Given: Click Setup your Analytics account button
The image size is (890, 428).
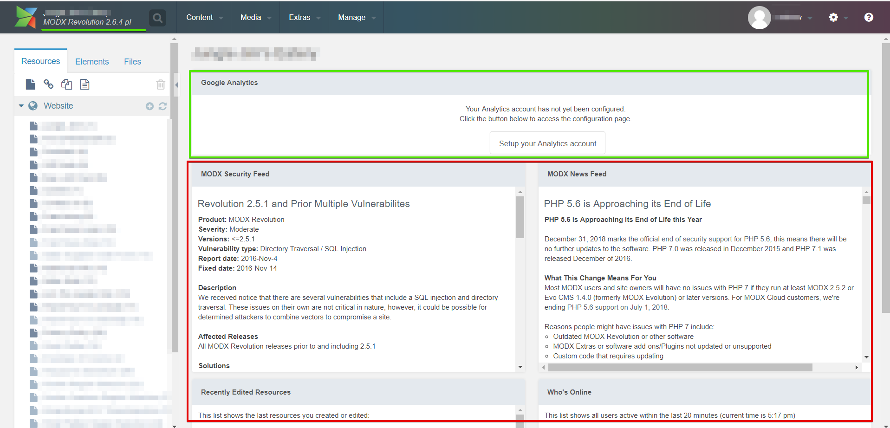Looking at the screenshot, I should pos(547,143).
